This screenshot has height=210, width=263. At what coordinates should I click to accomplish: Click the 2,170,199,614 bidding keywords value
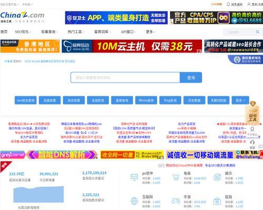[94, 173]
